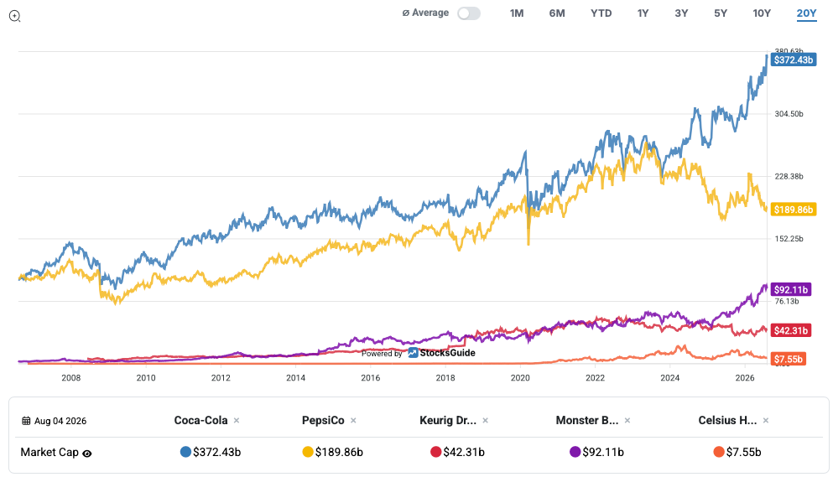Click the $372.43b chart end label
The width and height of the screenshot is (833, 477).
pos(794,60)
